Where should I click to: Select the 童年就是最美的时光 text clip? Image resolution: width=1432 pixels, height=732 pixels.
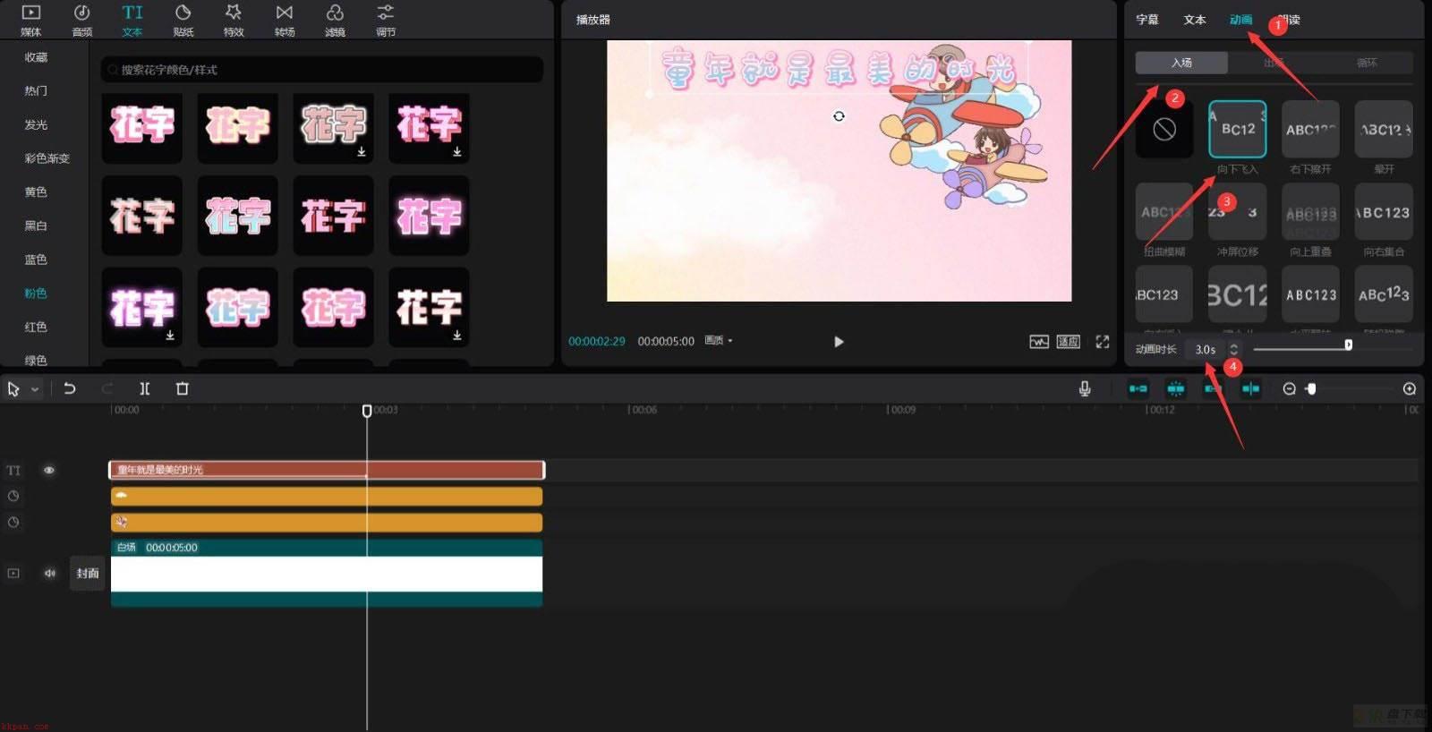[327, 470]
